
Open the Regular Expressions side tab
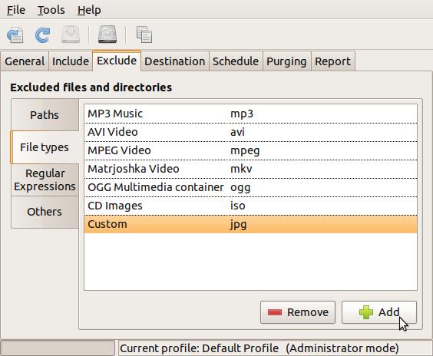point(45,180)
